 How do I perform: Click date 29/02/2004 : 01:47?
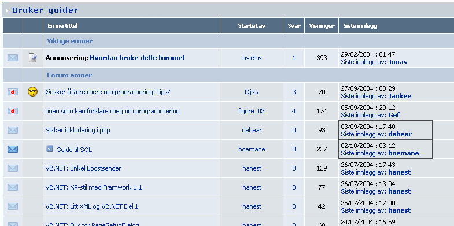click(368, 54)
